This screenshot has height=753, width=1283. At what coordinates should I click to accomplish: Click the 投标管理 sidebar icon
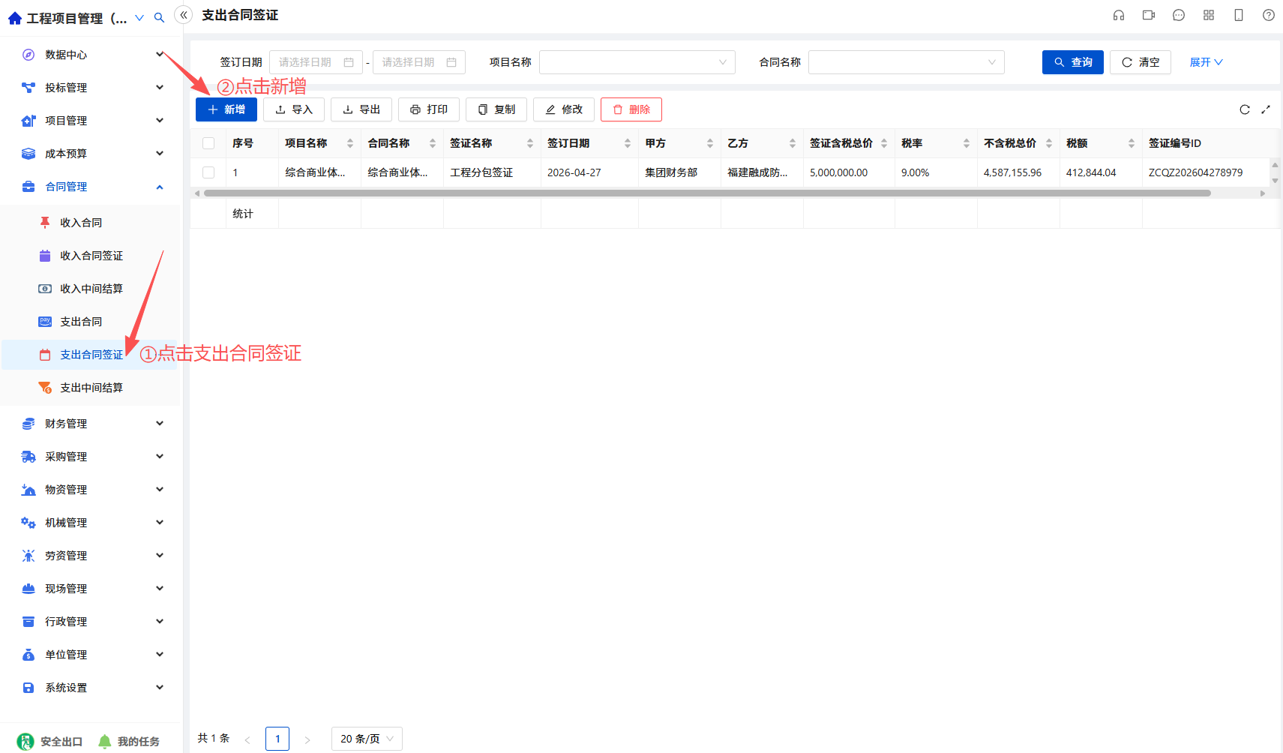[x=28, y=88]
